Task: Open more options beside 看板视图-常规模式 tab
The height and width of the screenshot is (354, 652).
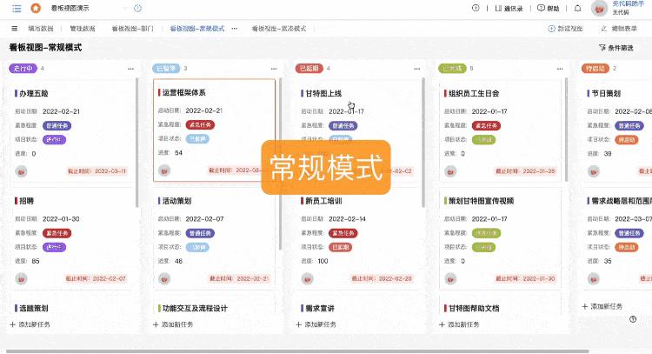Action: (x=235, y=29)
